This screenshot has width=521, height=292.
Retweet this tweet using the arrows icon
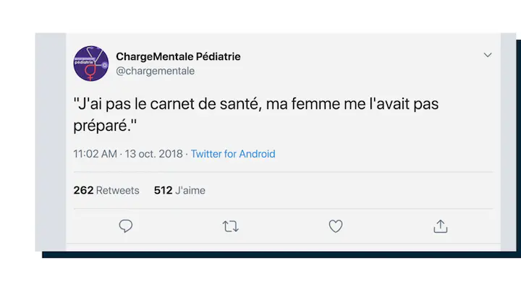231,226
